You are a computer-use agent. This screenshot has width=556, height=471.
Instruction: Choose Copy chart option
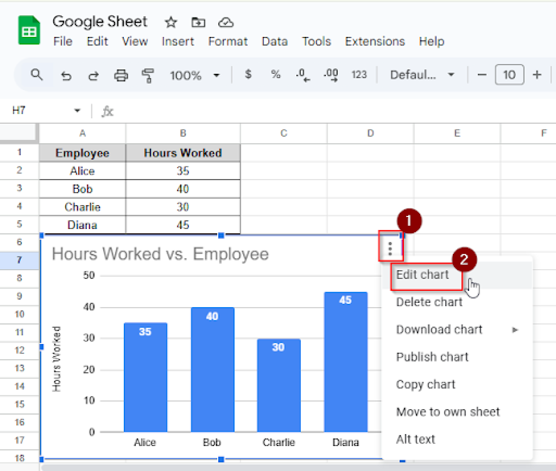tap(457, 385)
